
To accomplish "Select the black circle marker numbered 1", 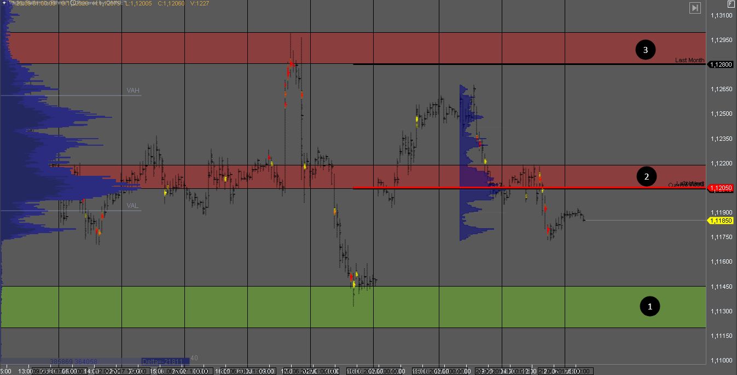I will pos(650,307).
